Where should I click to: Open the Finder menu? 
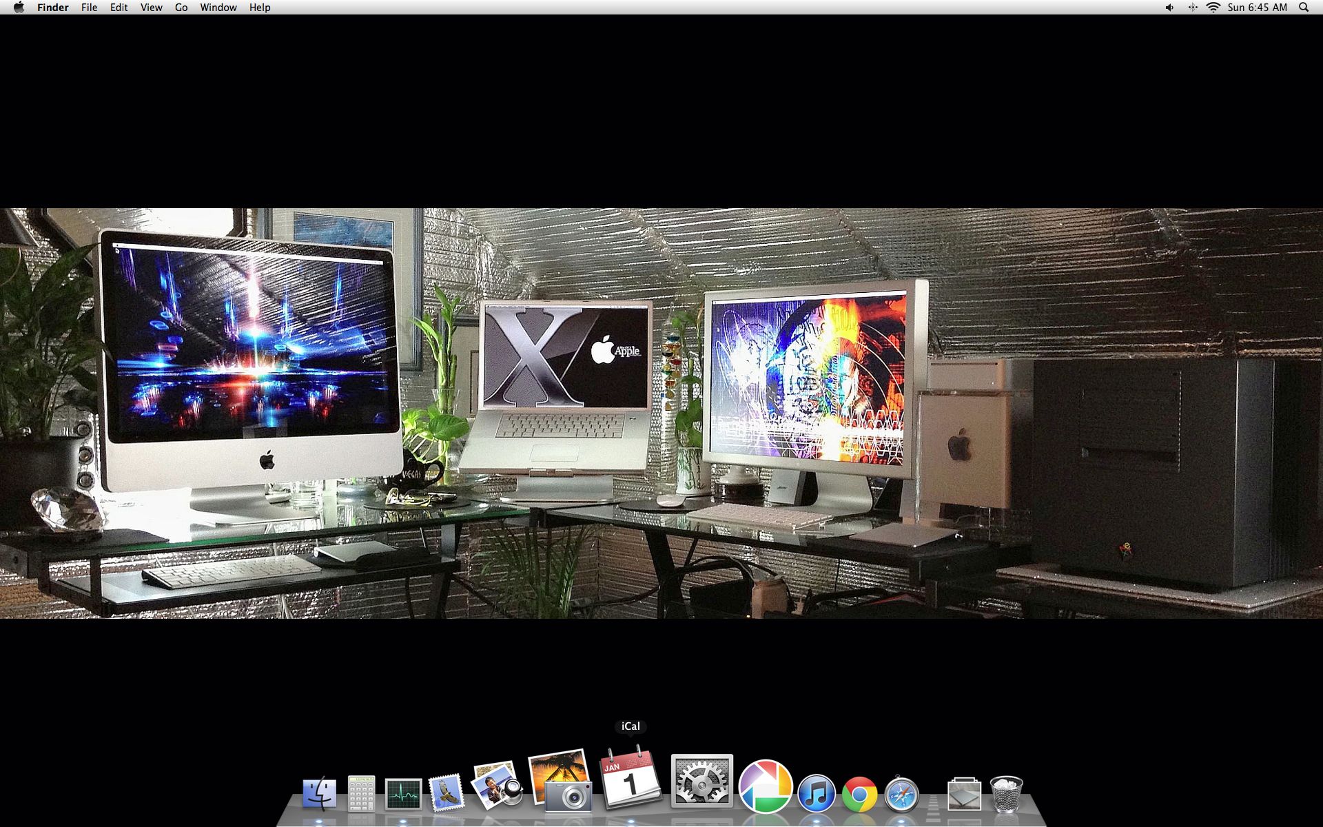tap(53, 7)
